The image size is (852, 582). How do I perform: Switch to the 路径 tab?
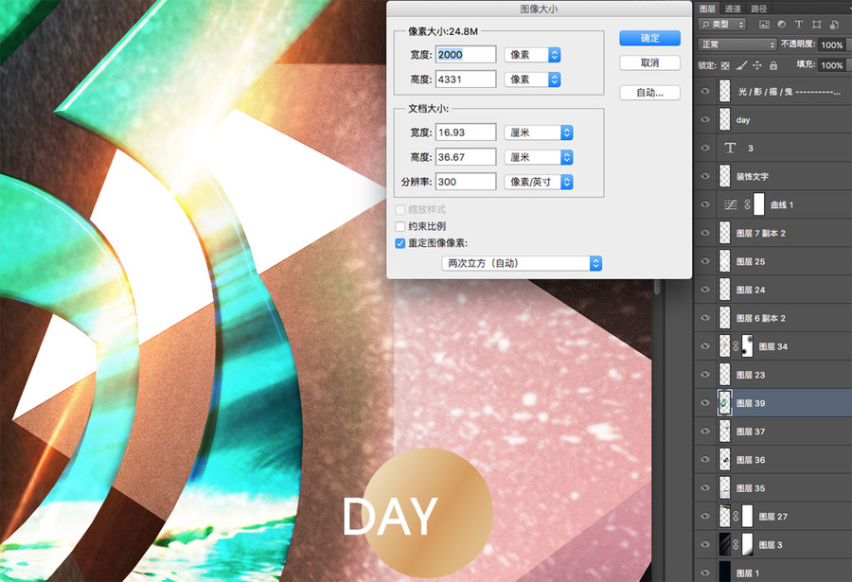click(x=758, y=9)
